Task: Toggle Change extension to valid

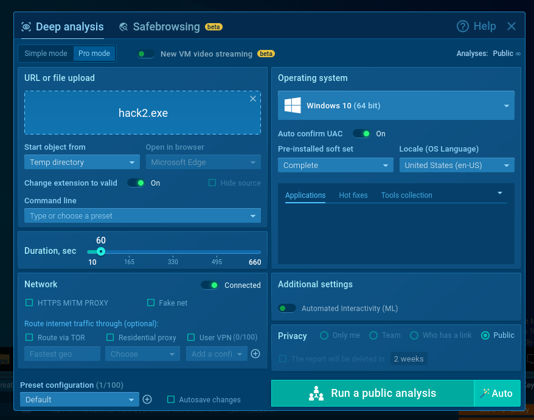Action: click(136, 183)
